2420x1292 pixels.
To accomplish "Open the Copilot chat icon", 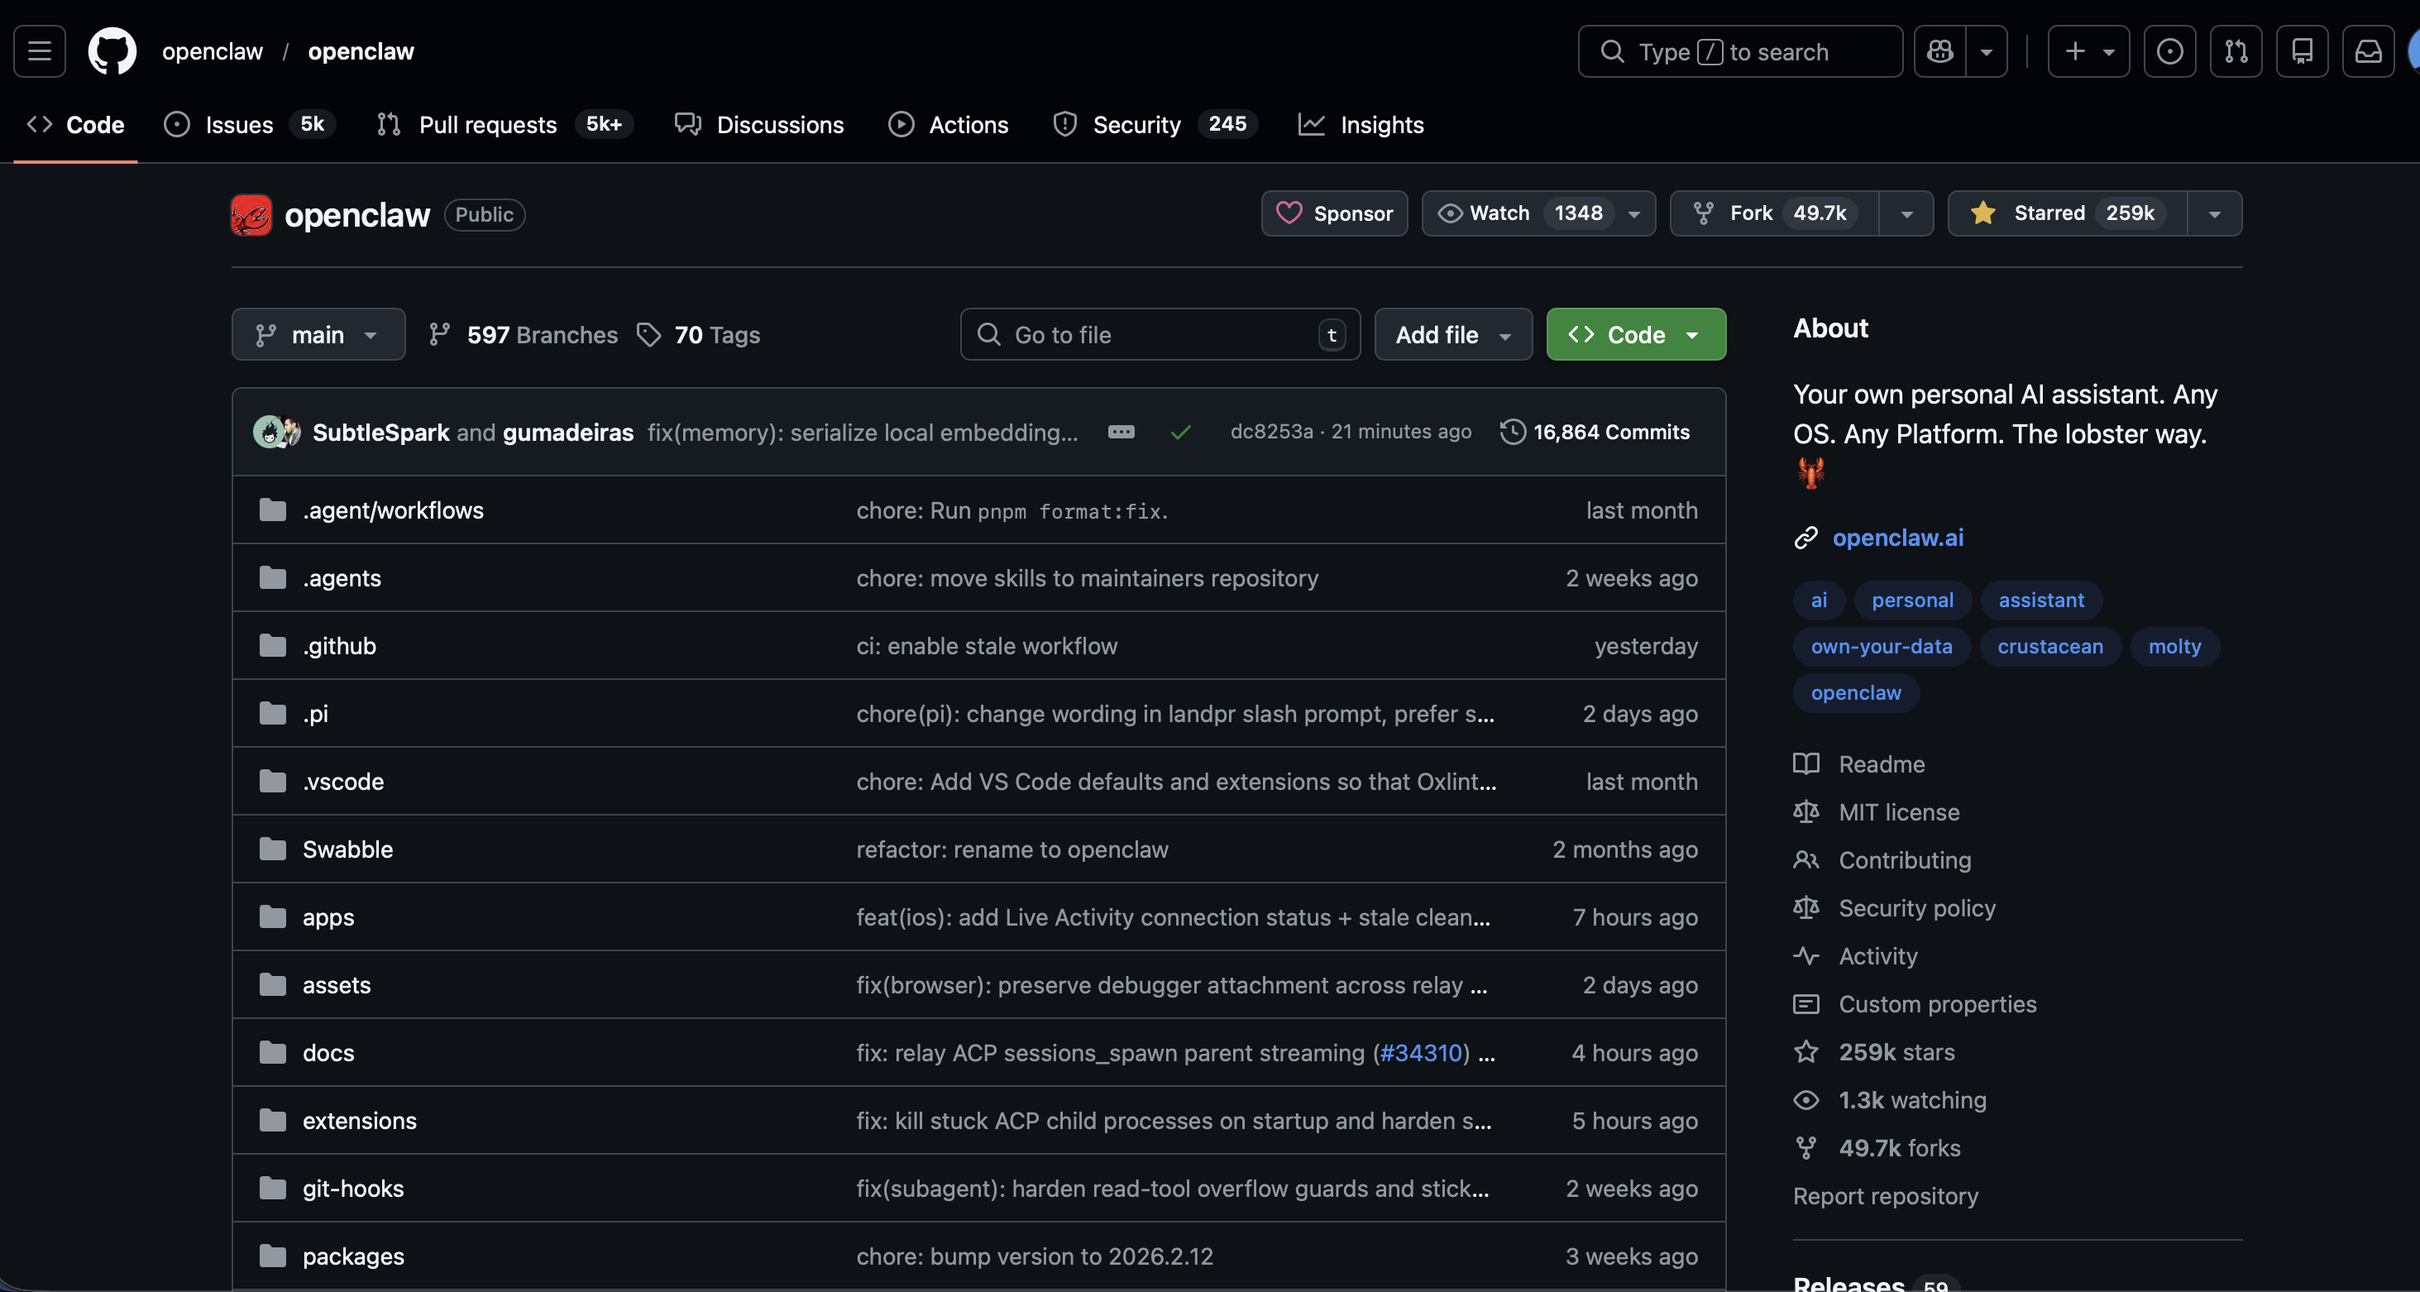I will (x=1940, y=50).
